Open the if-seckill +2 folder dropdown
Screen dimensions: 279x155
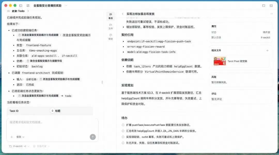[x=19, y=146]
